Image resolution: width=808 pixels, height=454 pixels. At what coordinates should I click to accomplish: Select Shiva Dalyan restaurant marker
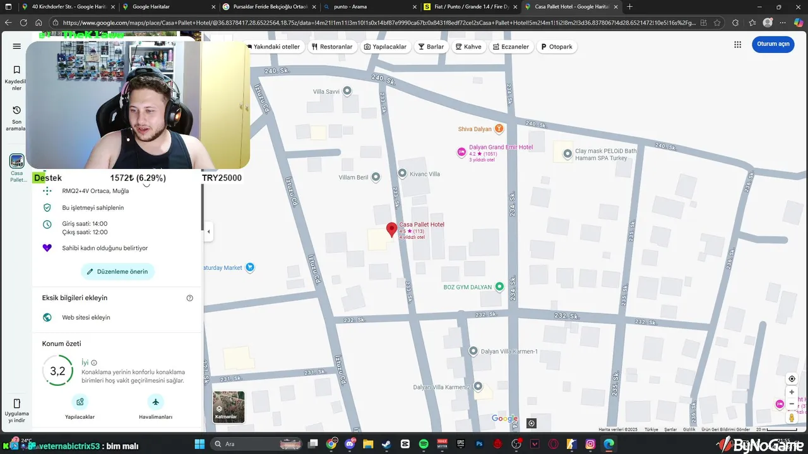499,129
